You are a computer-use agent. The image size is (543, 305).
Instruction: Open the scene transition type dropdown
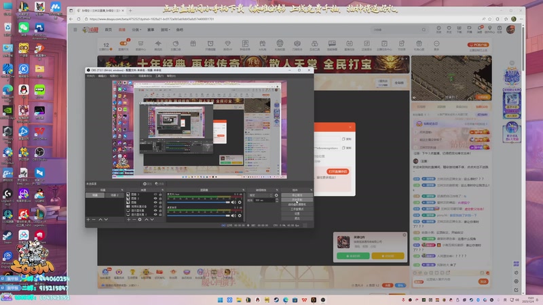(261, 195)
